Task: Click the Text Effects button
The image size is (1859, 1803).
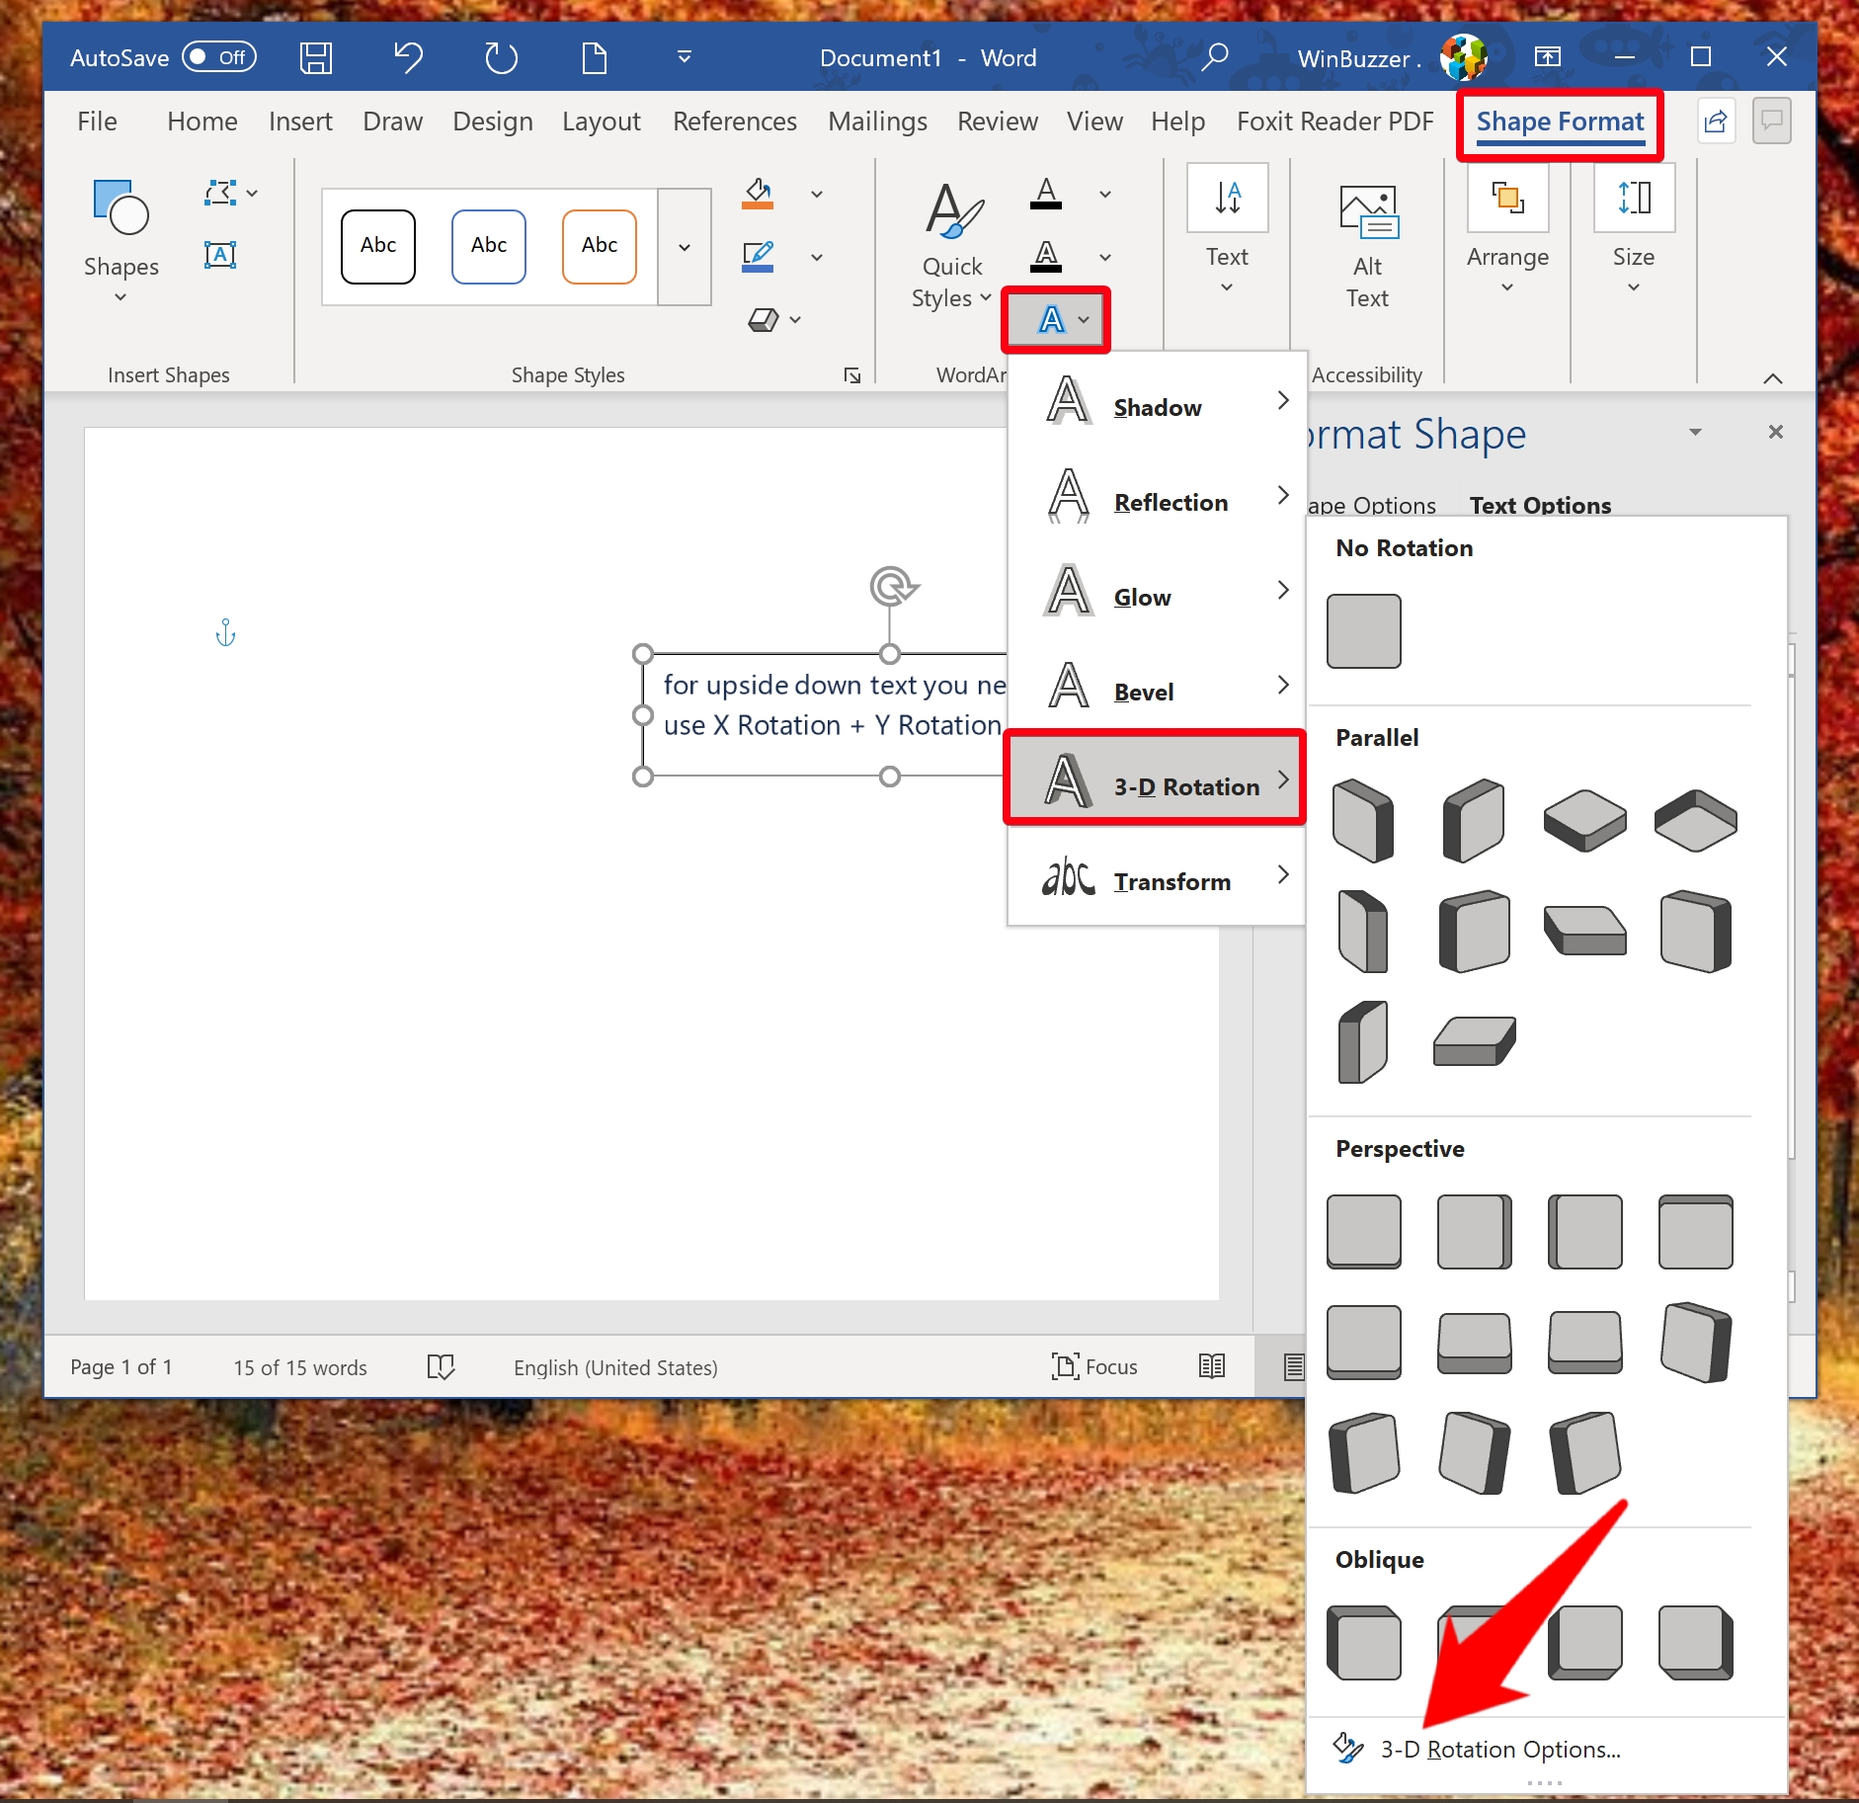Action: pos(1056,319)
